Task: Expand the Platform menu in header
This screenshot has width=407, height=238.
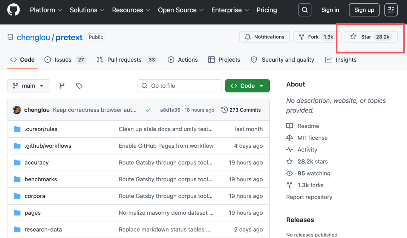Action: 46,10
